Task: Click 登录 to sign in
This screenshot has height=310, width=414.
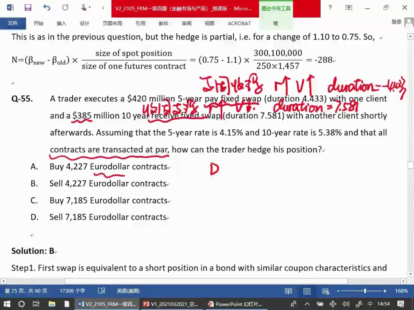Action: 396,22
